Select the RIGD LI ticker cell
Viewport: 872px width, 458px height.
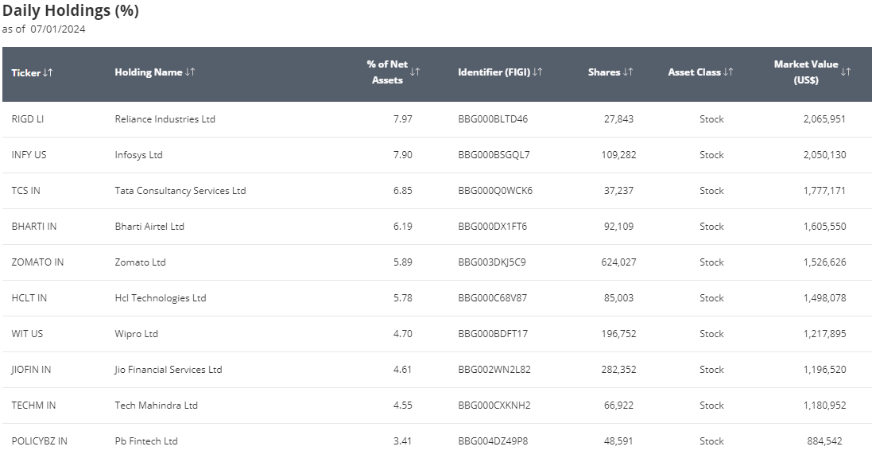27,119
